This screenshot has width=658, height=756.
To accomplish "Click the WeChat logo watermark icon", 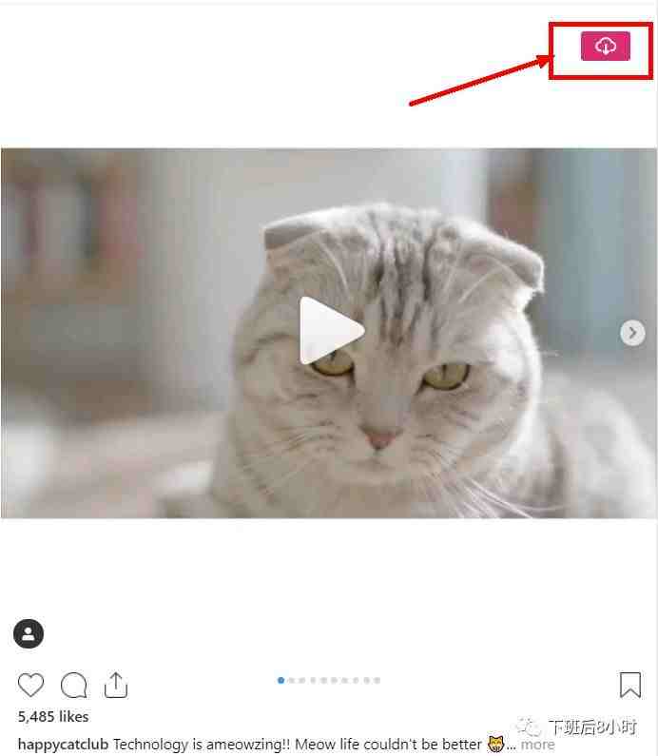I will (529, 727).
